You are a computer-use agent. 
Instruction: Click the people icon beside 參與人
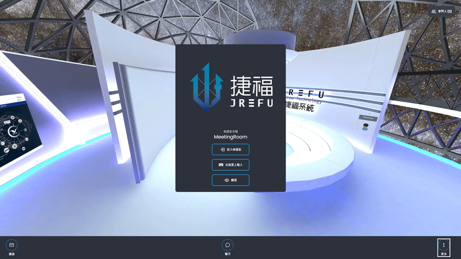[x=434, y=11]
